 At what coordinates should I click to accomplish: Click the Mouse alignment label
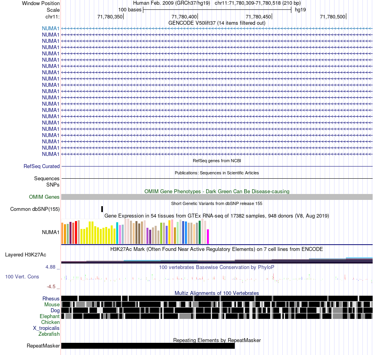(x=52, y=305)
